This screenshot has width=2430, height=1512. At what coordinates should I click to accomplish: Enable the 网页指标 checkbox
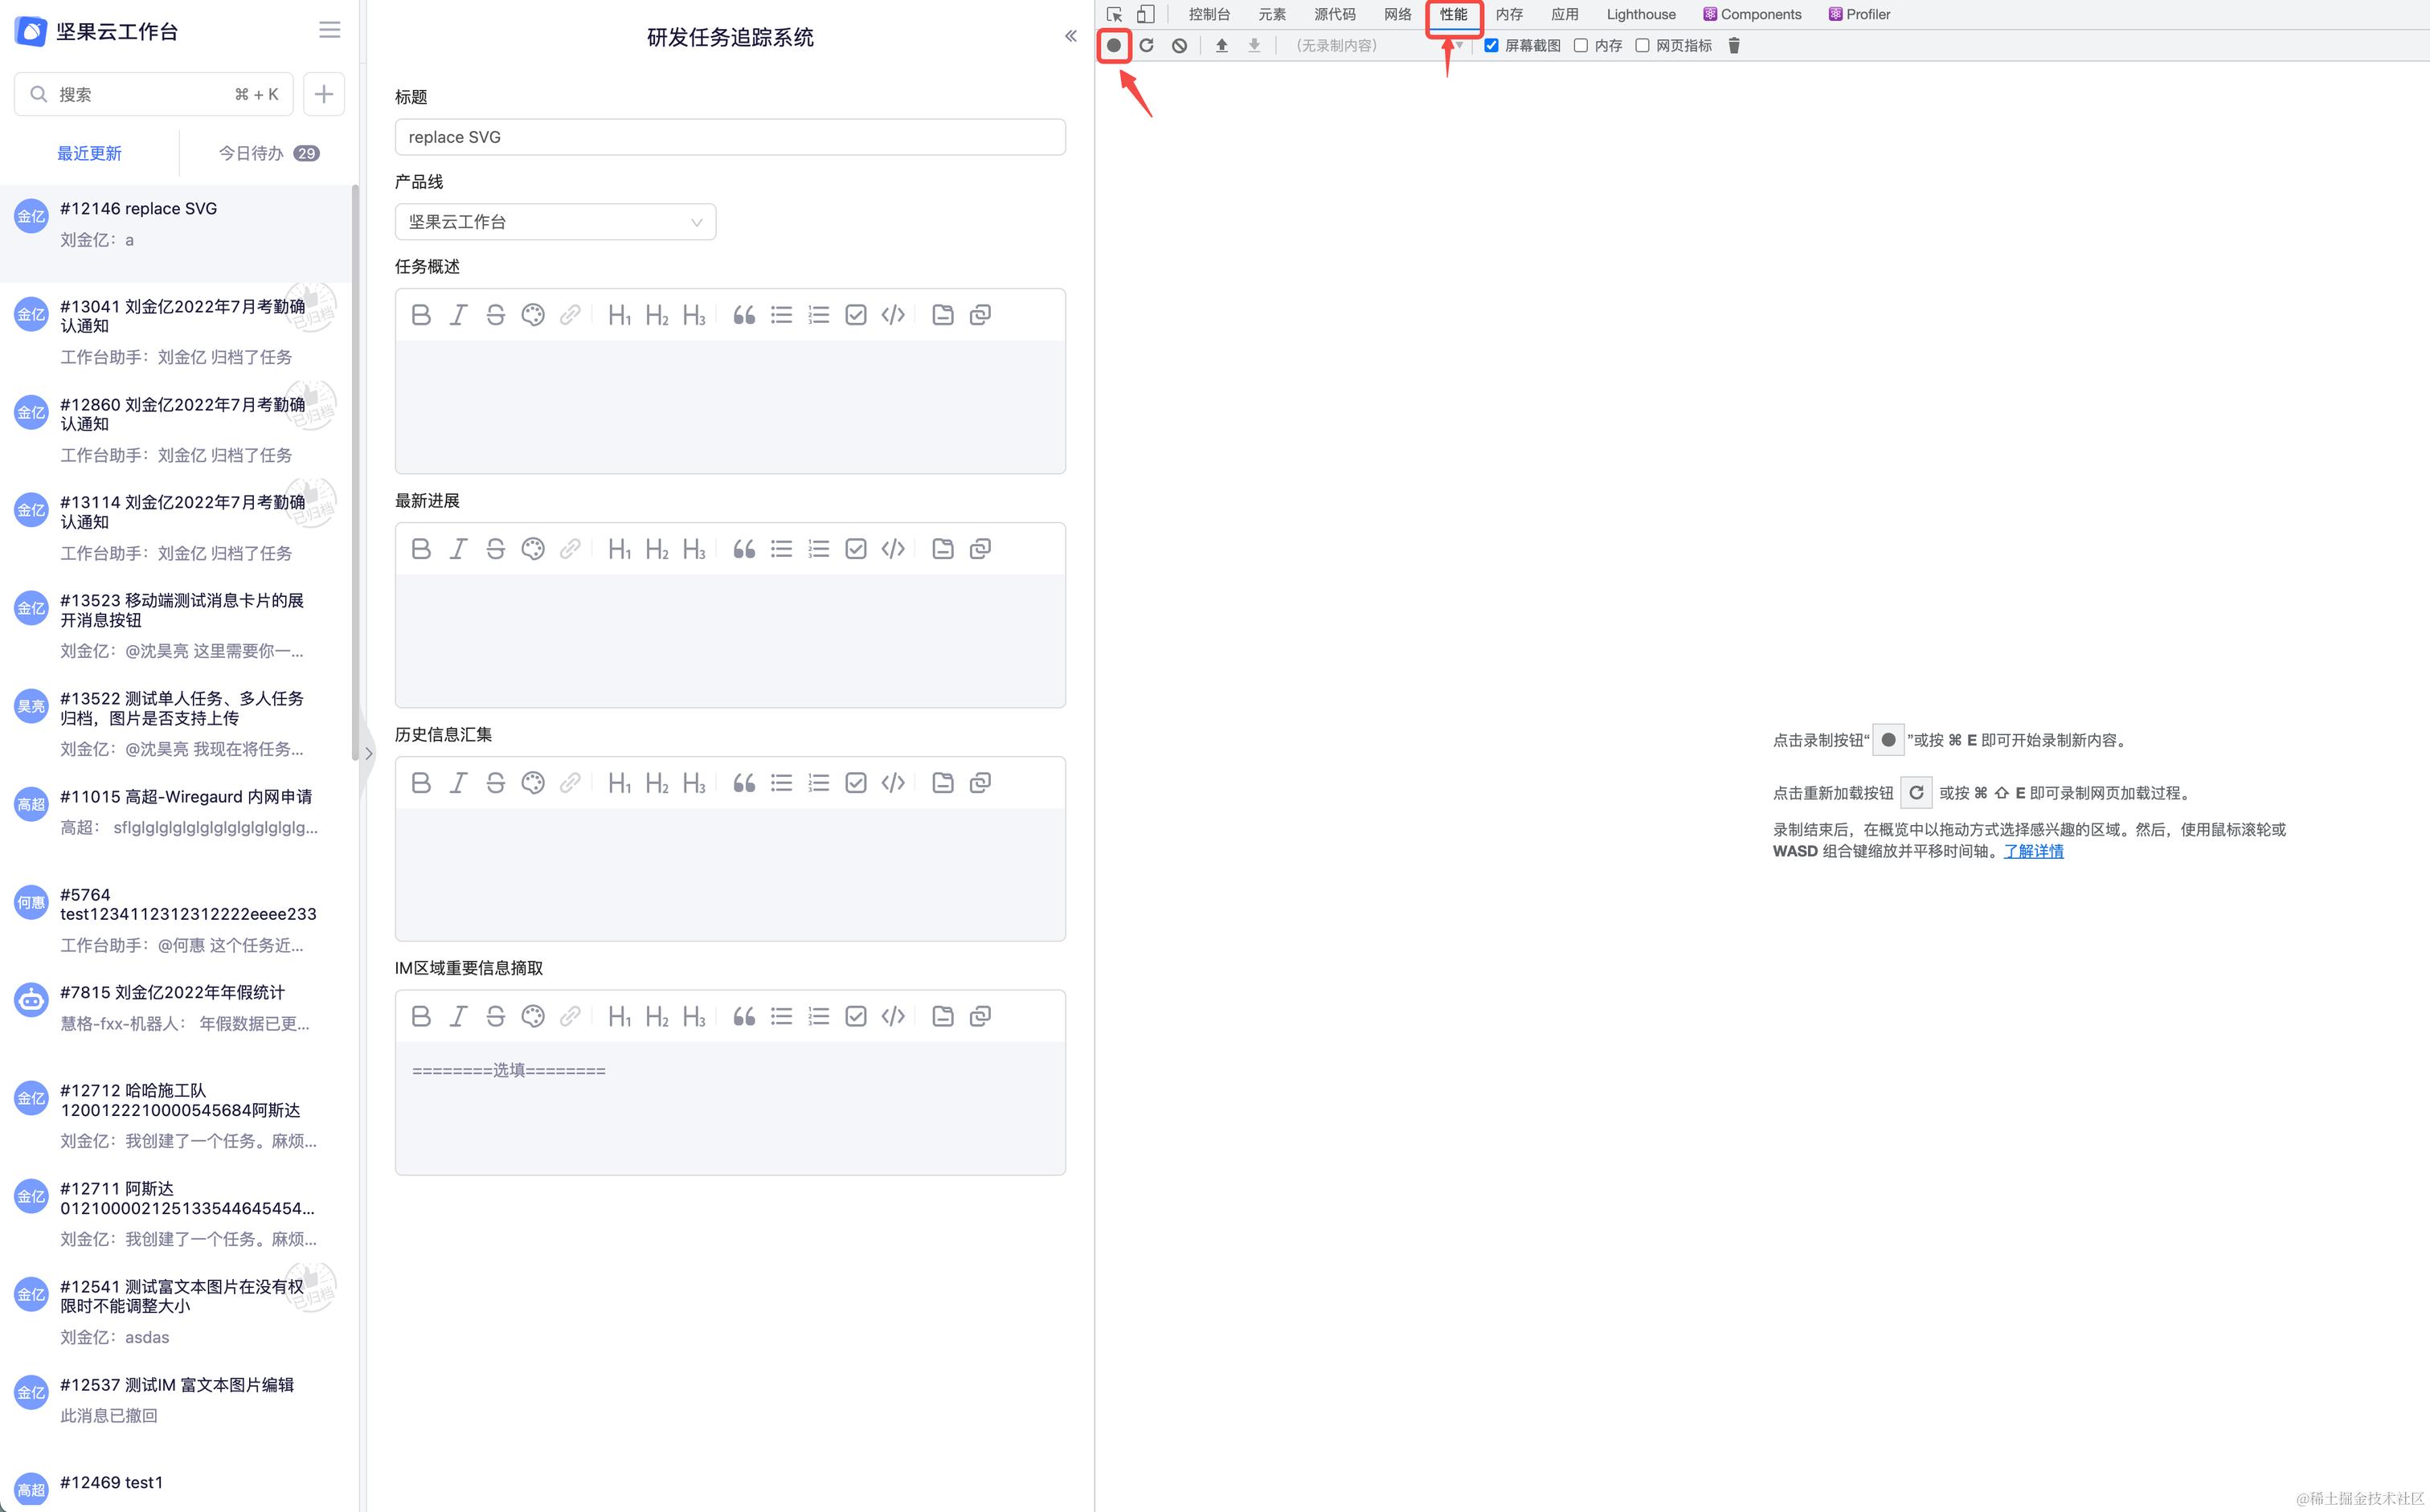[1642, 45]
